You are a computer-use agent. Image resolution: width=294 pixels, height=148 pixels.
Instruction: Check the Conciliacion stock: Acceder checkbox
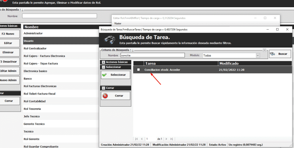pyautogui.click(x=139, y=70)
